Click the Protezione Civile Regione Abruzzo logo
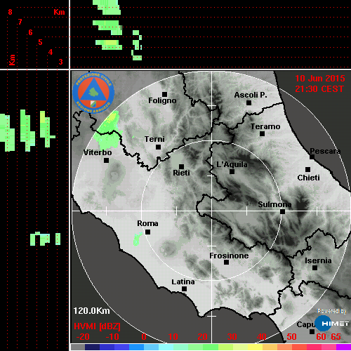This screenshot has width=351, height=351. point(93,93)
